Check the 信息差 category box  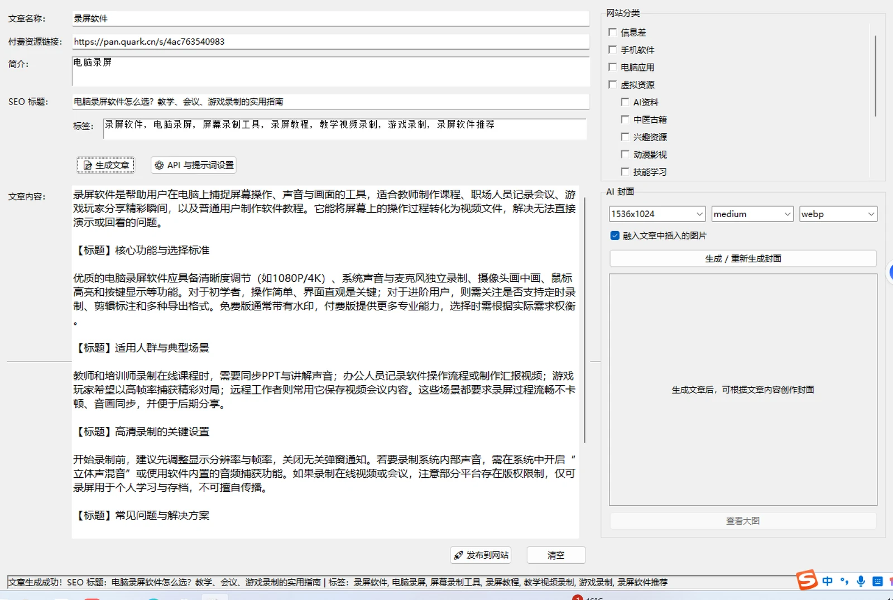click(x=613, y=32)
